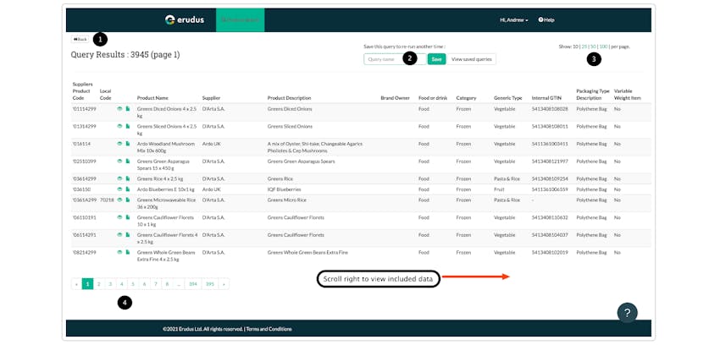Viewport: 720px width, 345px height.
Task: Click the Fruit generic type cell
Action: (x=499, y=189)
